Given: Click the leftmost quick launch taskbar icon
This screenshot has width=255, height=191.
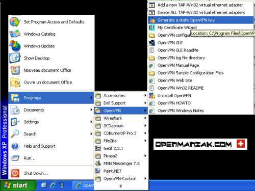Looking at the screenshot, I should tap(44, 185).
